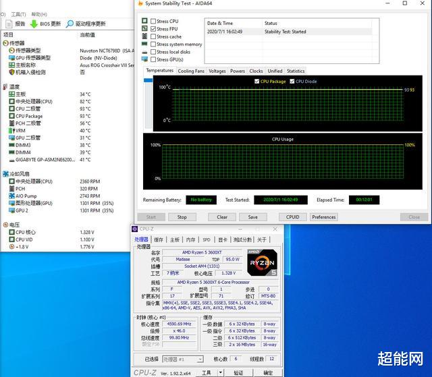Open the Unified tab

pyautogui.click(x=275, y=71)
